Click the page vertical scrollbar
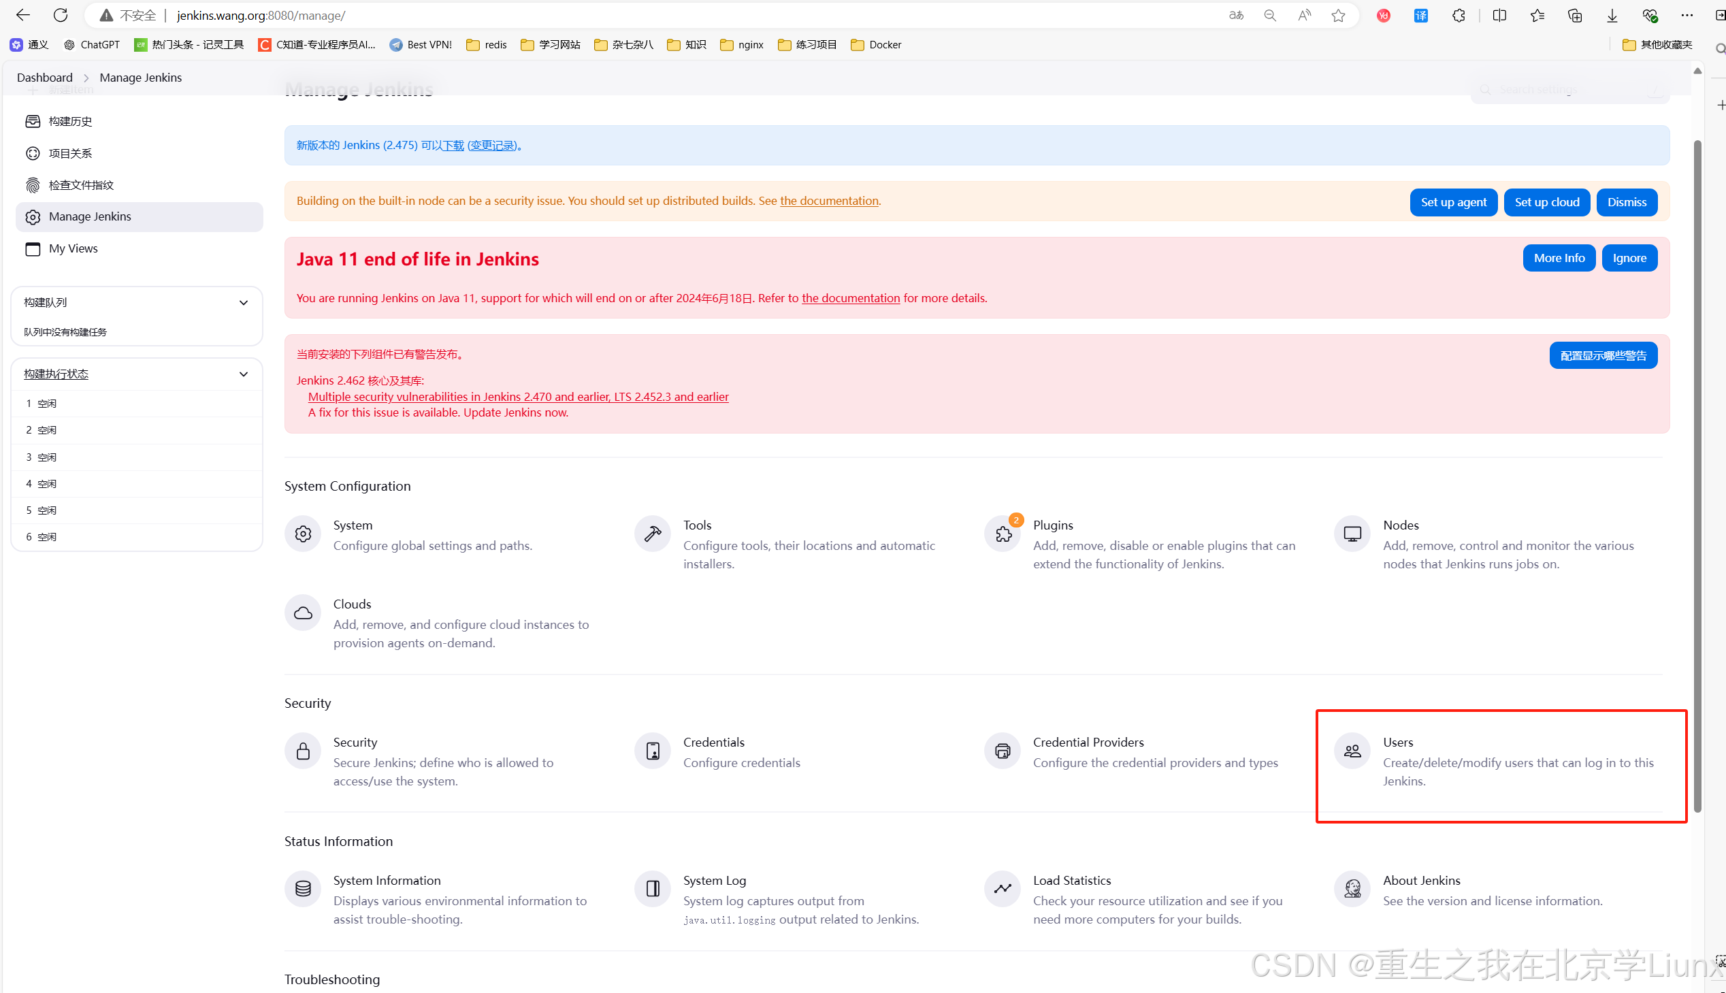 click(1697, 476)
